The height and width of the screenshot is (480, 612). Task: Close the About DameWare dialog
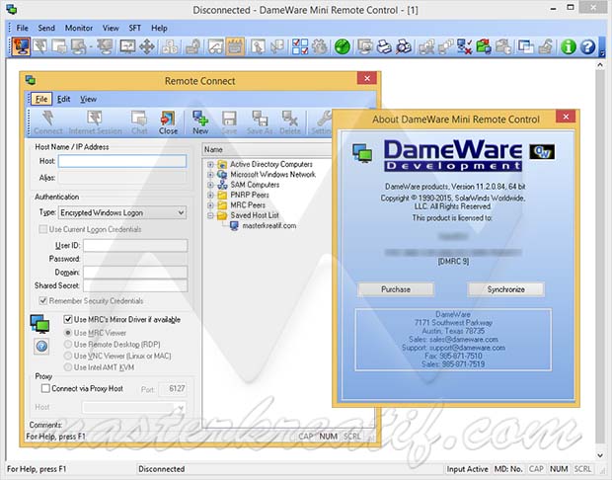pyautogui.click(x=566, y=117)
